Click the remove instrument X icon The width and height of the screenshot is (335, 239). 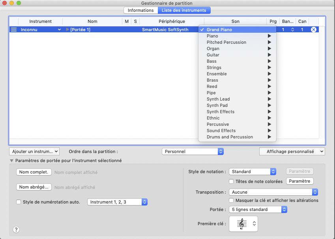click(x=314, y=30)
